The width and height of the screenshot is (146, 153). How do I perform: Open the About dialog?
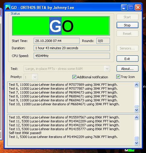coord(127,69)
